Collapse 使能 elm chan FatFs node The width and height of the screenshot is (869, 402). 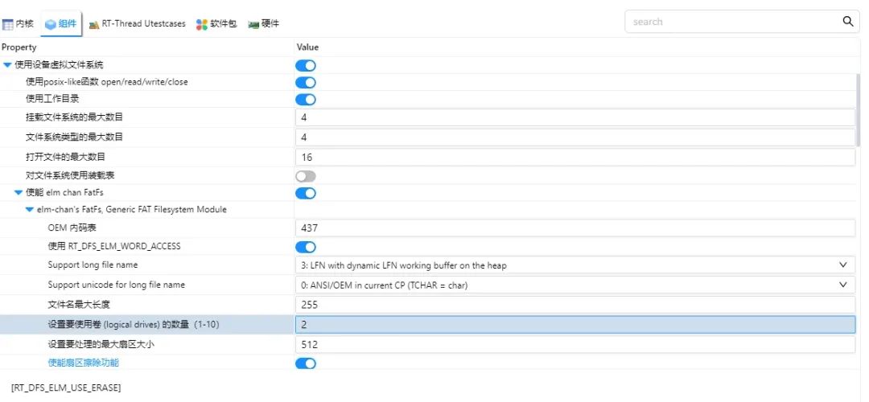(x=19, y=192)
